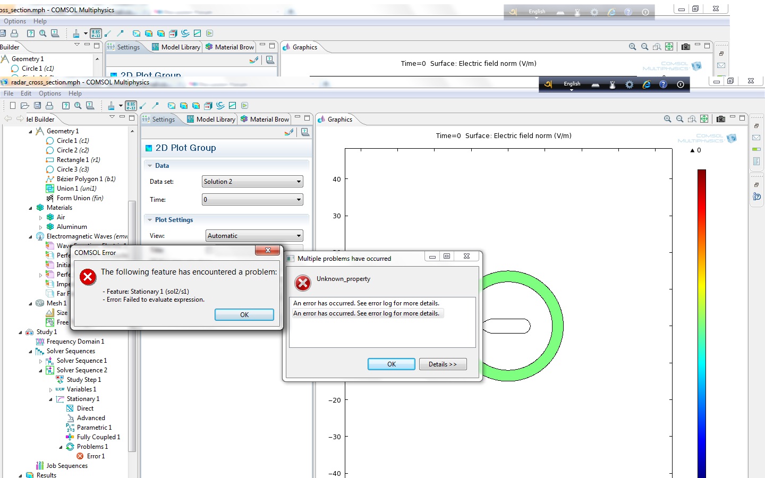
Task: Open the Help menu in front window
Action: click(x=75, y=93)
